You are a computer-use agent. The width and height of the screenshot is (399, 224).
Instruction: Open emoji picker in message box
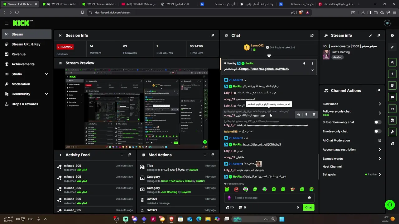click(x=309, y=198)
